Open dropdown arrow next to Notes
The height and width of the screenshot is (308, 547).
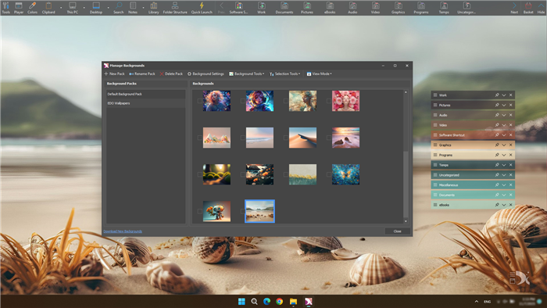pos(143,7)
